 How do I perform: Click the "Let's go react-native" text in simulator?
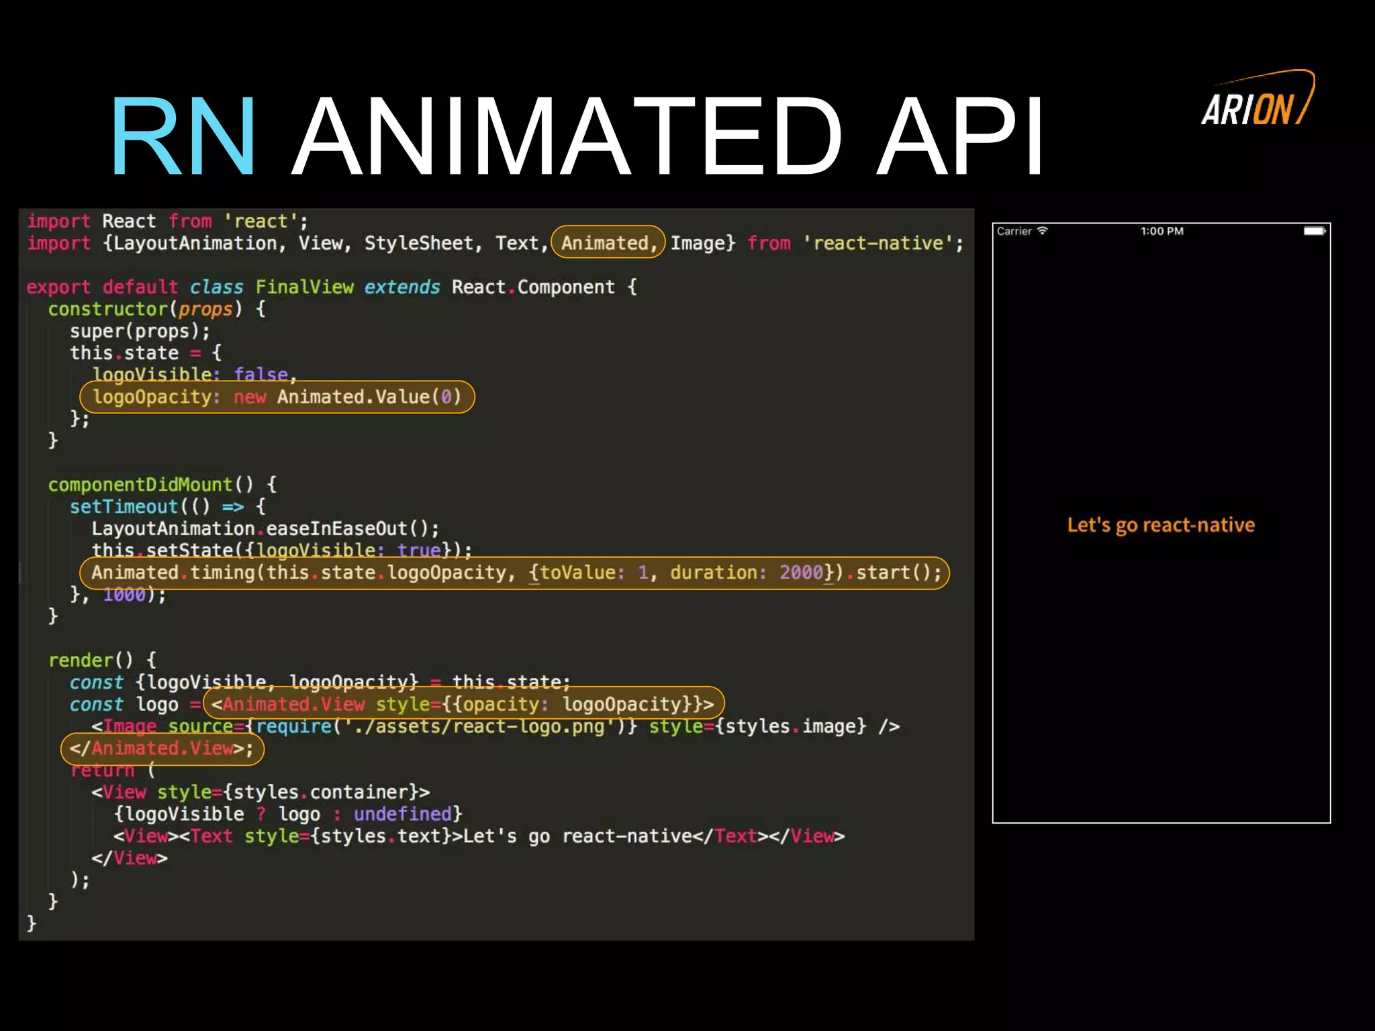(1161, 525)
